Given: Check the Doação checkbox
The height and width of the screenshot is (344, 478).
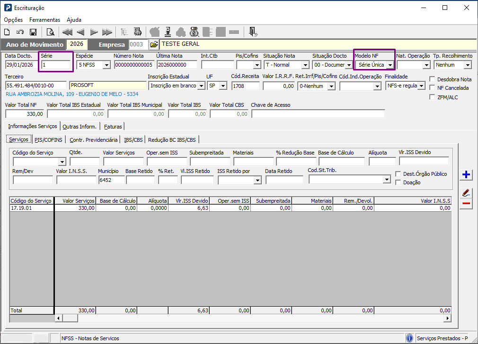Looking at the screenshot, I should pyautogui.click(x=398, y=182).
